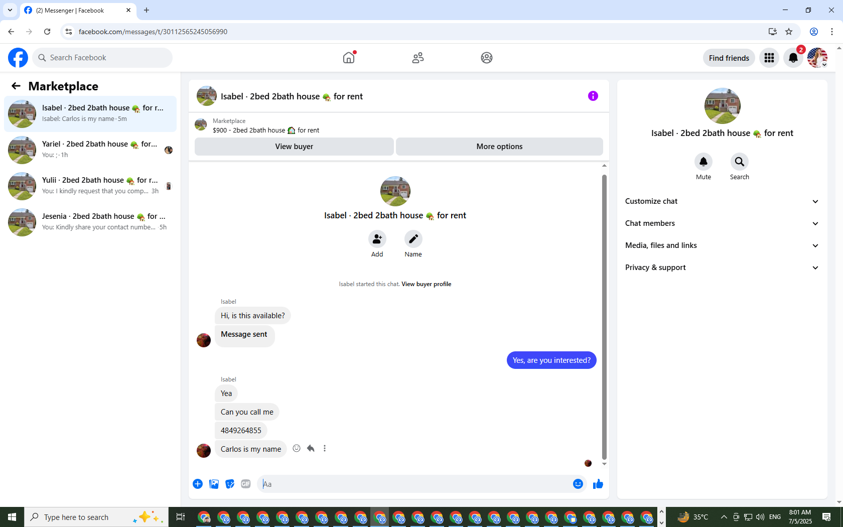This screenshot has height=527, width=843.
Task: Click the Windows taskbar search box
Action: point(96,517)
